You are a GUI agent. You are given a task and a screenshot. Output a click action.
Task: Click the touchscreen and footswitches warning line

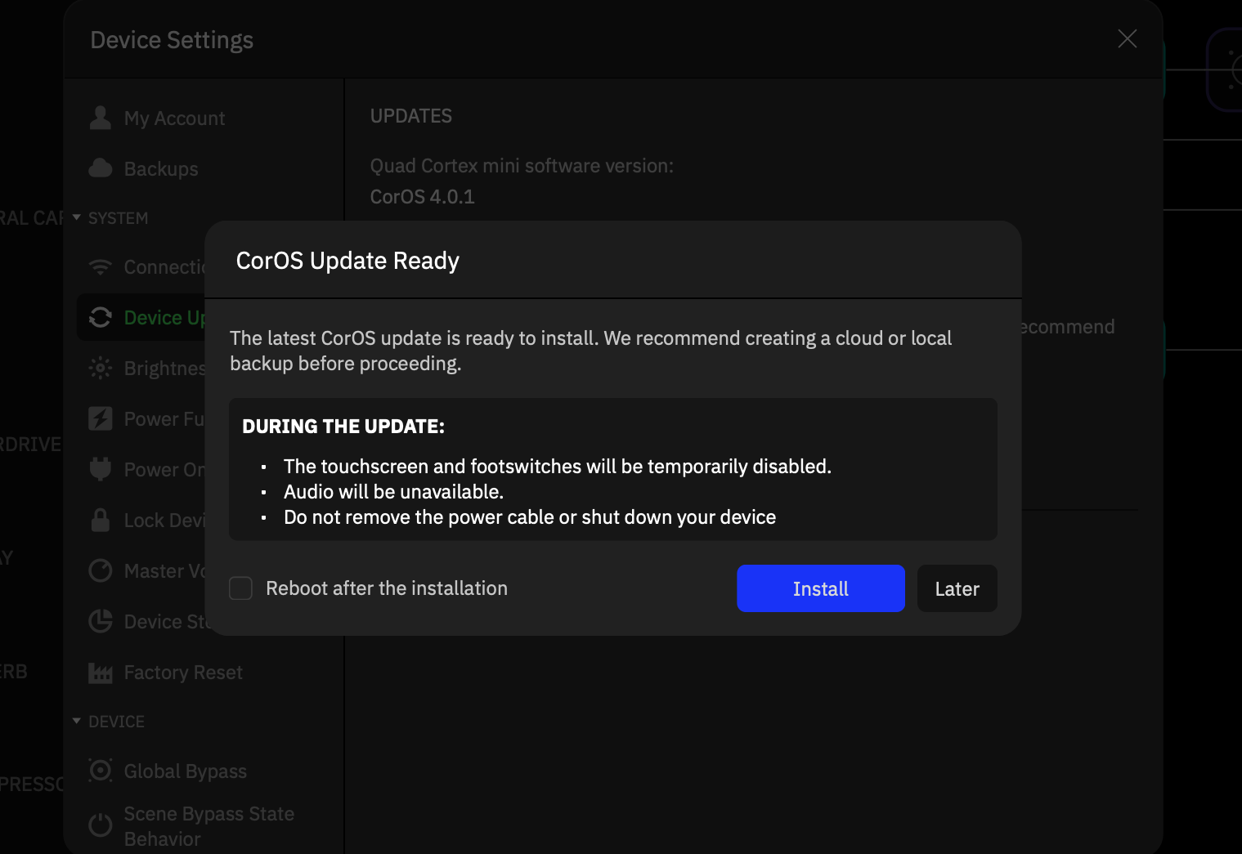coord(557,467)
